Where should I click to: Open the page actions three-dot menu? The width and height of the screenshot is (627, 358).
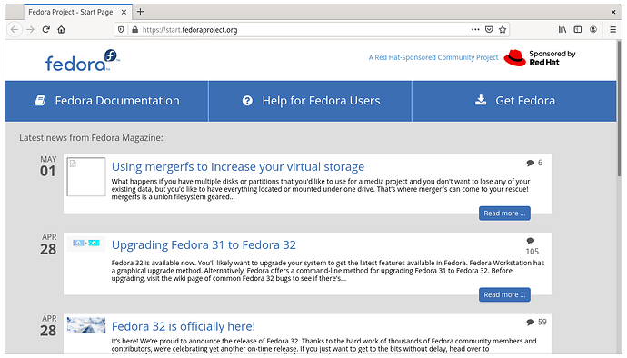[x=475, y=30]
